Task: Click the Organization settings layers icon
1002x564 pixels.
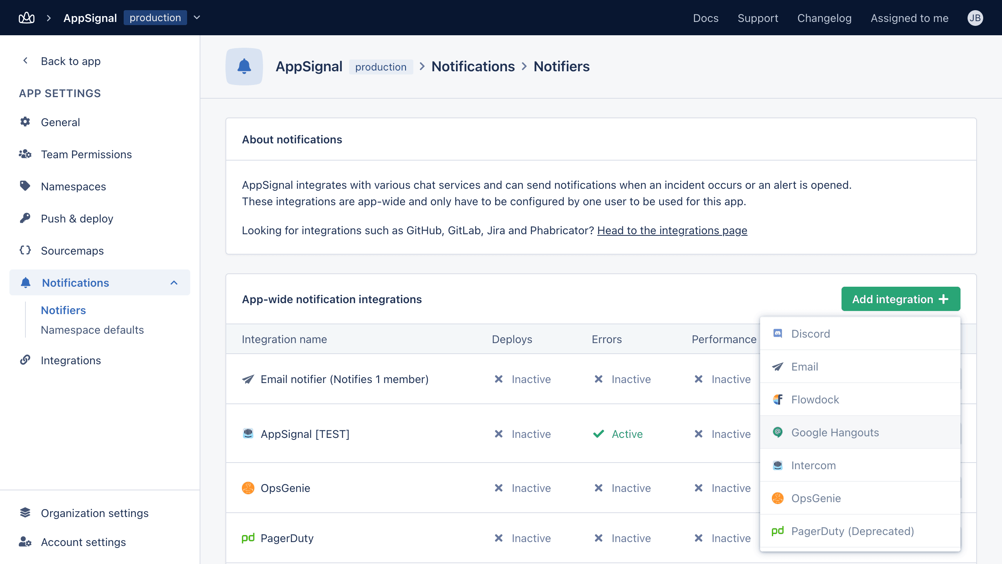Action: click(x=25, y=513)
